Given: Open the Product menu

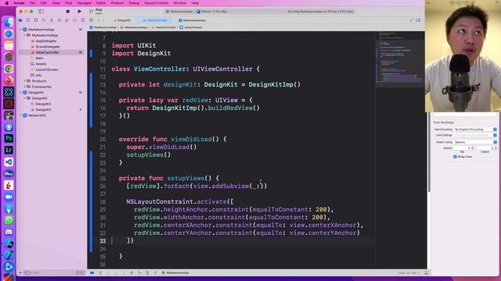Looking at the screenshot, I should pyautogui.click(x=117, y=3).
